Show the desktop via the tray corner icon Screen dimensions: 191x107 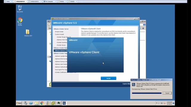(174, 103)
